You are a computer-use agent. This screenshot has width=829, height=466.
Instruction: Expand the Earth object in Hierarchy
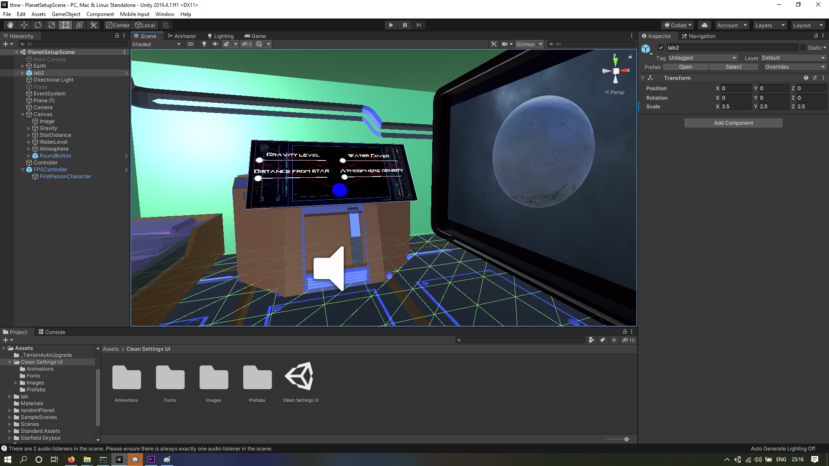coord(23,66)
